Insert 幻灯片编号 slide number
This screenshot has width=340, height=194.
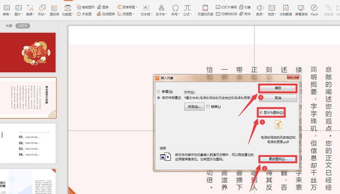226,7
